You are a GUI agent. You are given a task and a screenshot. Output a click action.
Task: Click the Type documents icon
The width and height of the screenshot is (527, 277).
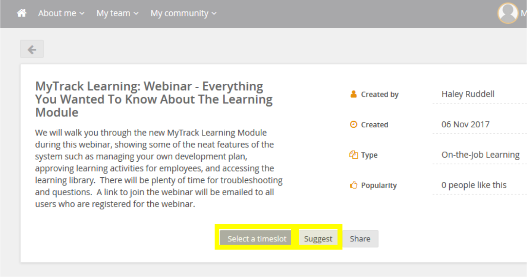coord(353,155)
